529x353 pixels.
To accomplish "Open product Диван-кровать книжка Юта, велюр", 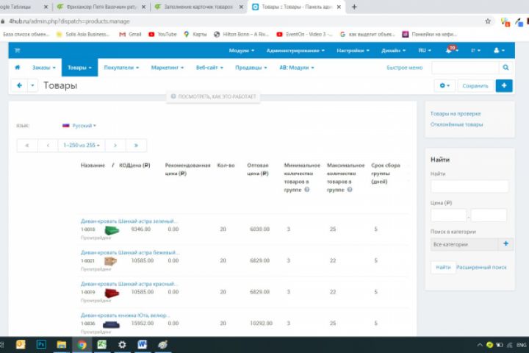I will pyautogui.click(x=125, y=315).
